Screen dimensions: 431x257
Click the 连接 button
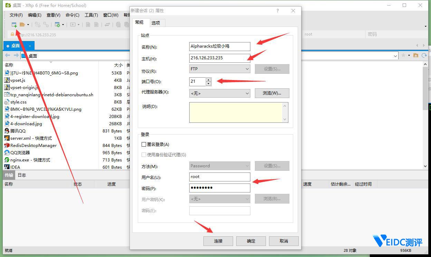coord(218,241)
